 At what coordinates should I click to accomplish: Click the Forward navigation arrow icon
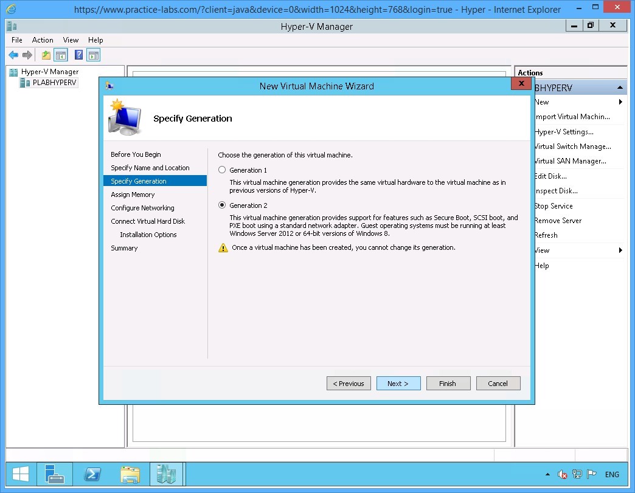27,55
